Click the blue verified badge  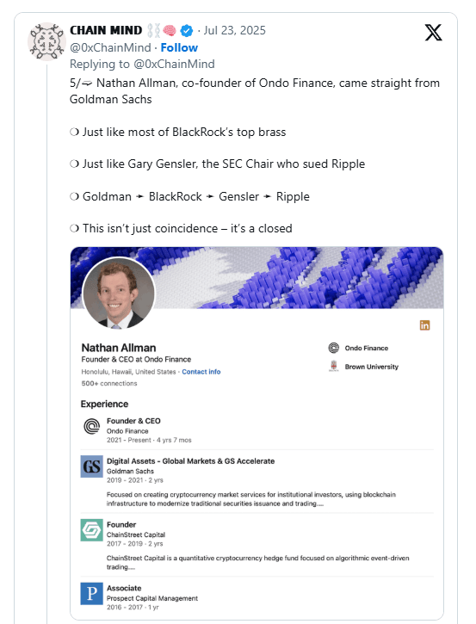click(186, 31)
